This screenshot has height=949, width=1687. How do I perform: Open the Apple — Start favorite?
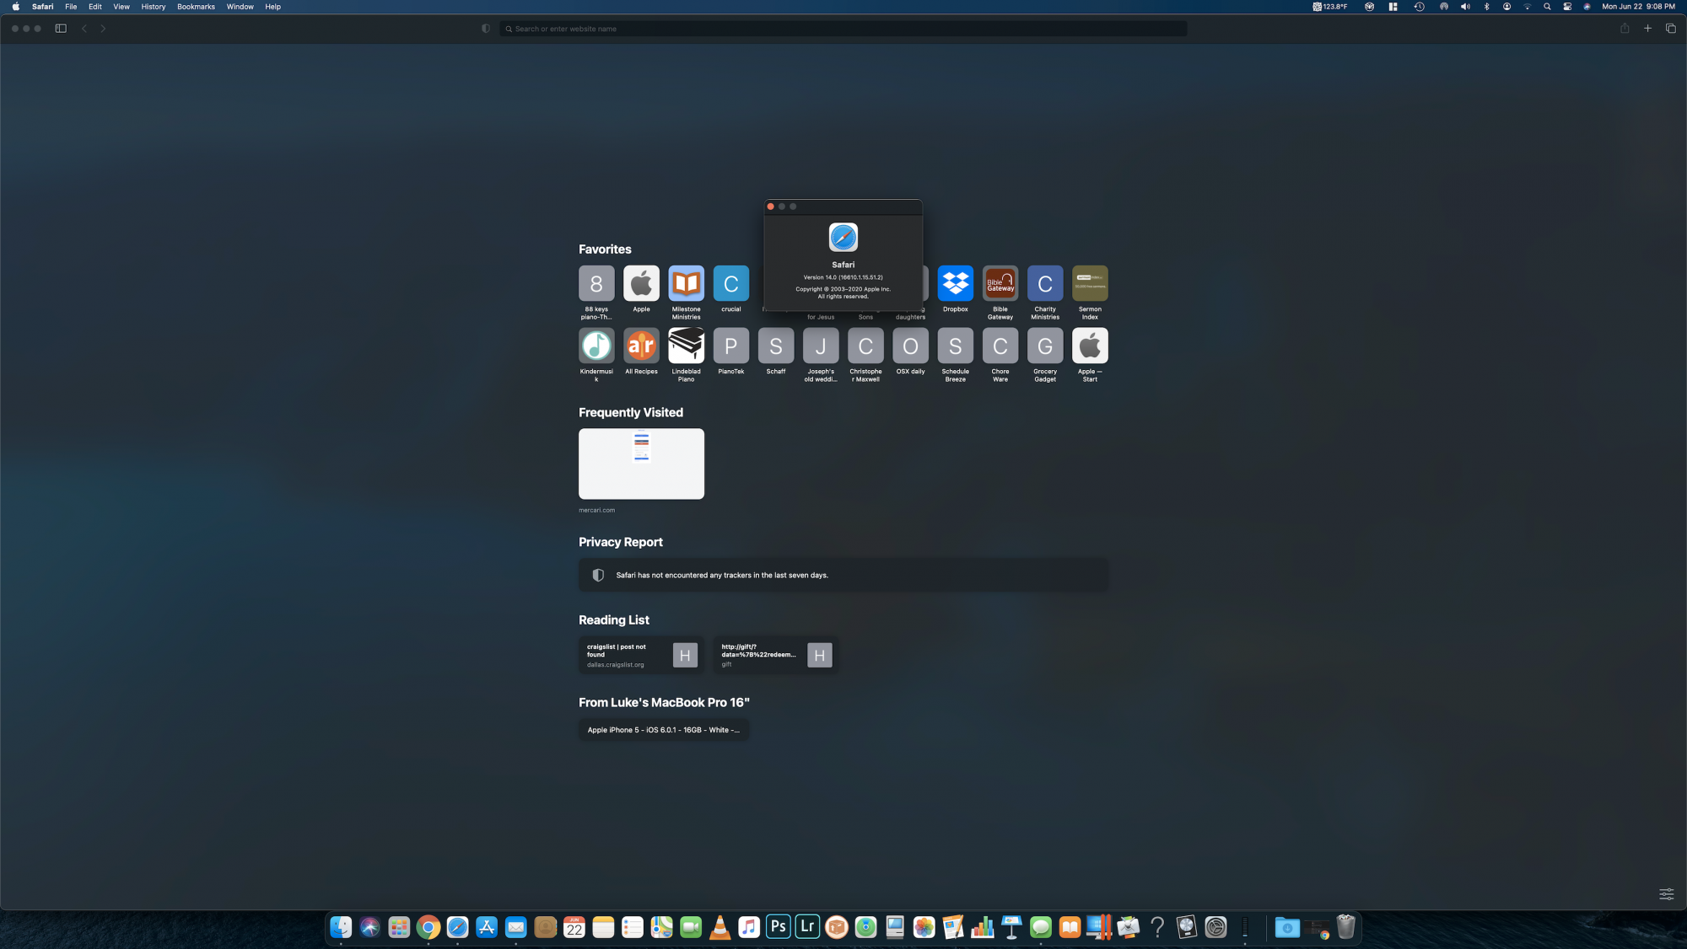(x=1090, y=346)
